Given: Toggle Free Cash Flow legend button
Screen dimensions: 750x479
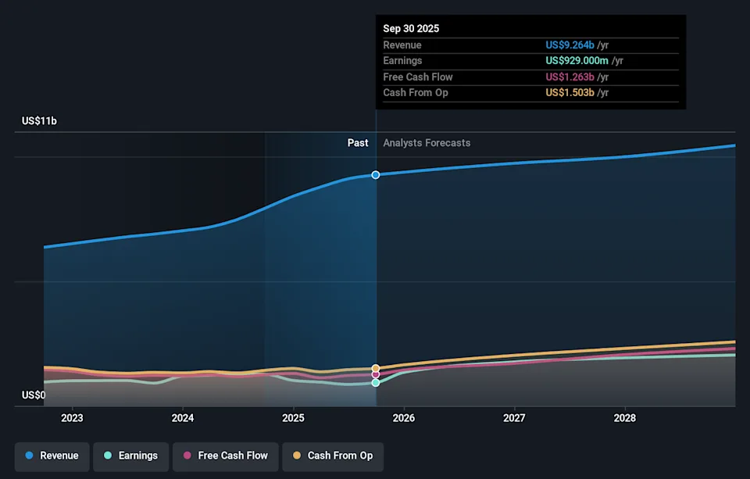Looking at the screenshot, I should pyautogui.click(x=225, y=456).
